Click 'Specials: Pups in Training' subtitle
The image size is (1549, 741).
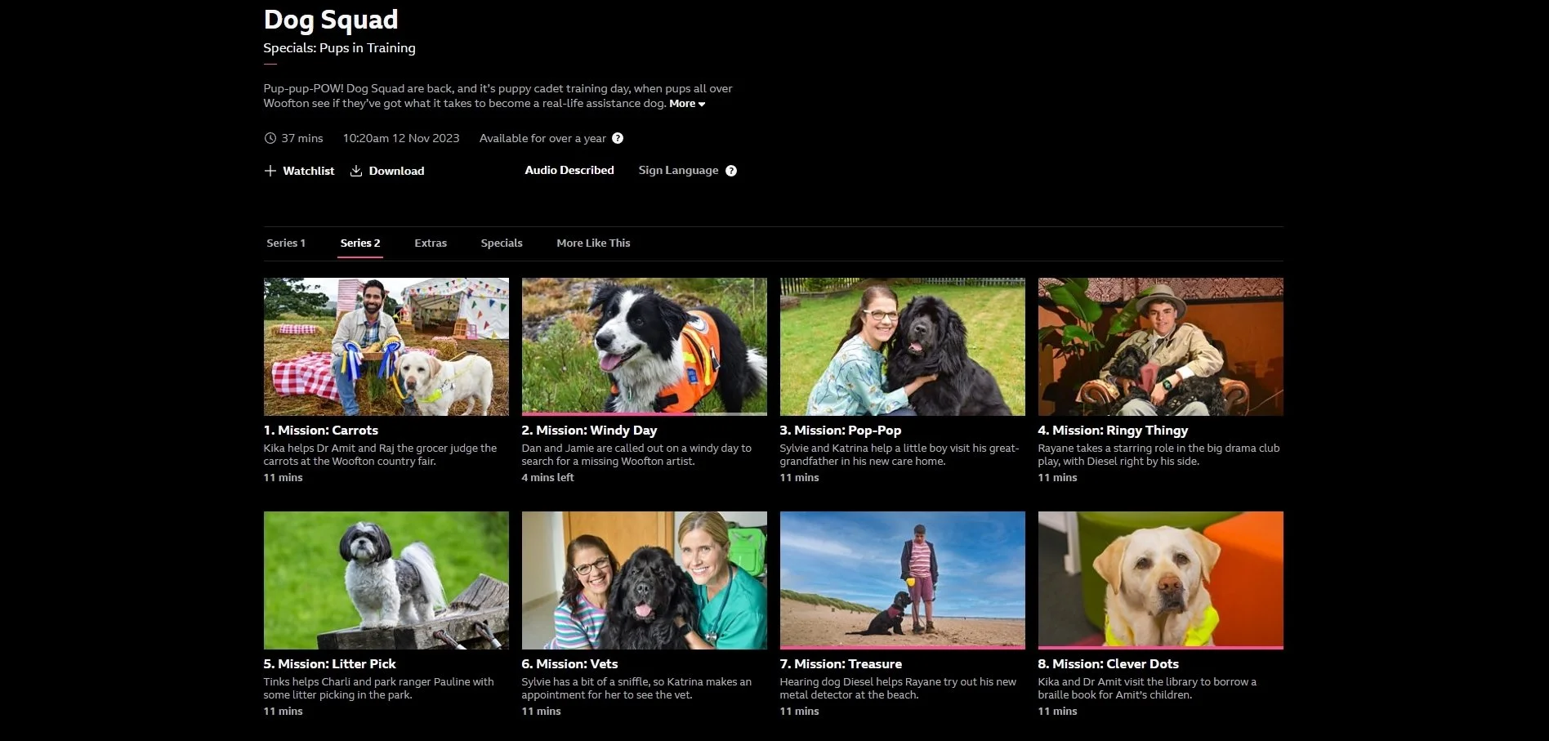339,48
